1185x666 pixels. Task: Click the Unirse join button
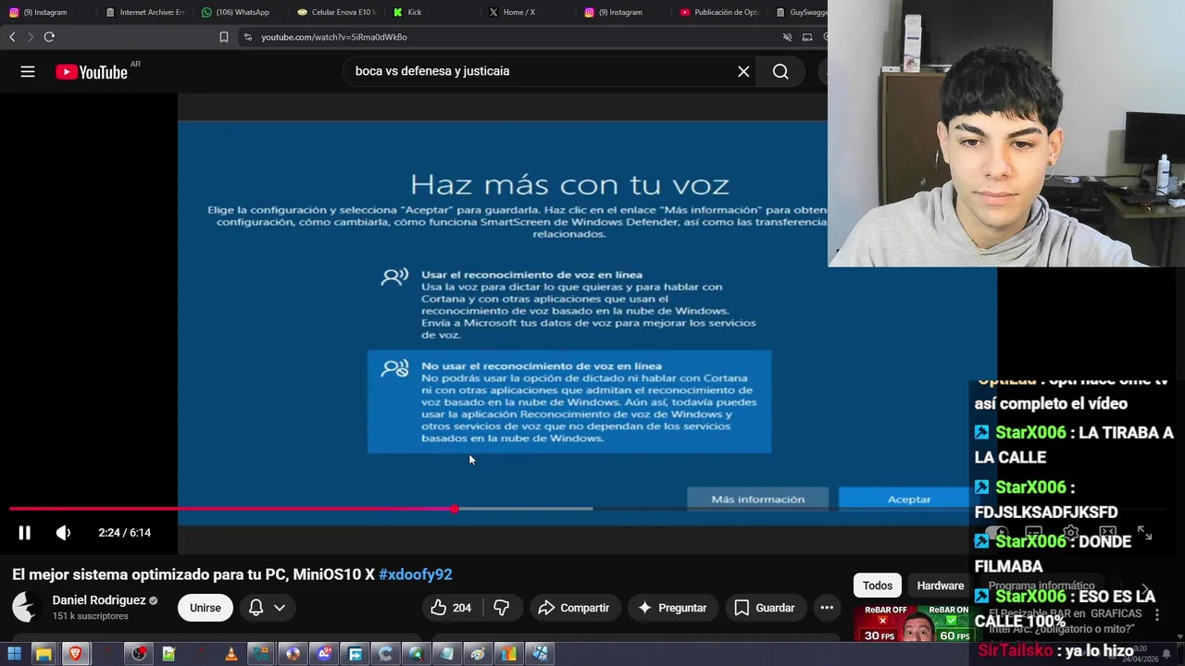point(206,608)
